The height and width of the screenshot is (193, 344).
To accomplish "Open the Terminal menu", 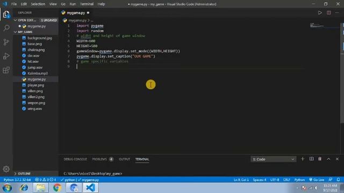I will coord(87,4).
